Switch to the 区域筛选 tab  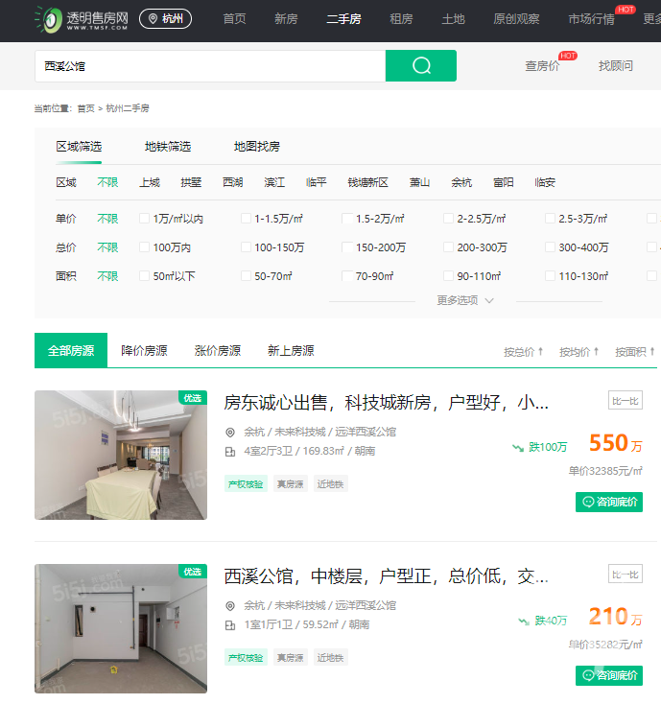pyautogui.click(x=79, y=147)
